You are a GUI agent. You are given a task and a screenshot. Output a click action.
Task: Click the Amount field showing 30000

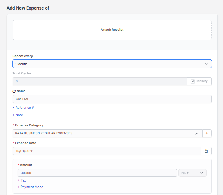97,173
